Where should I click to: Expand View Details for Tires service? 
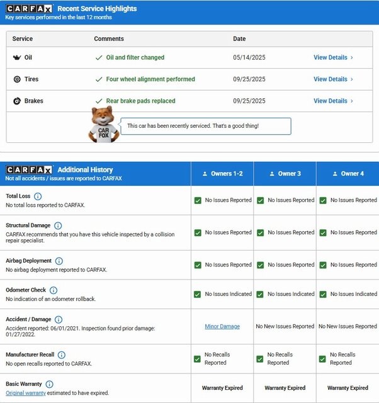pyautogui.click(x=333, y=79)
